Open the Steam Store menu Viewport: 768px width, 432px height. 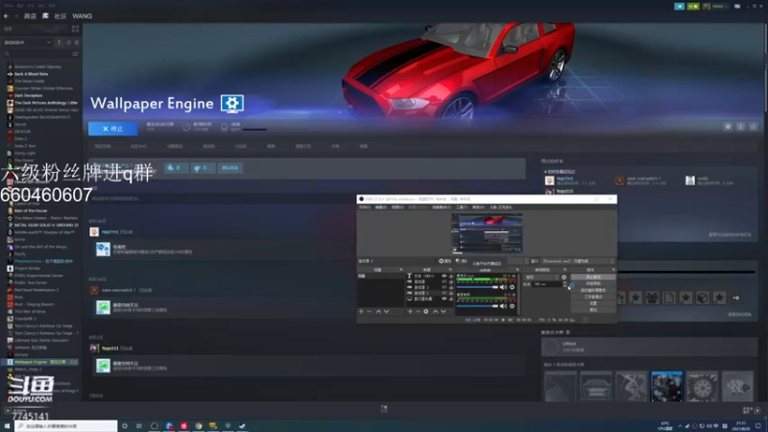(30, 16)
